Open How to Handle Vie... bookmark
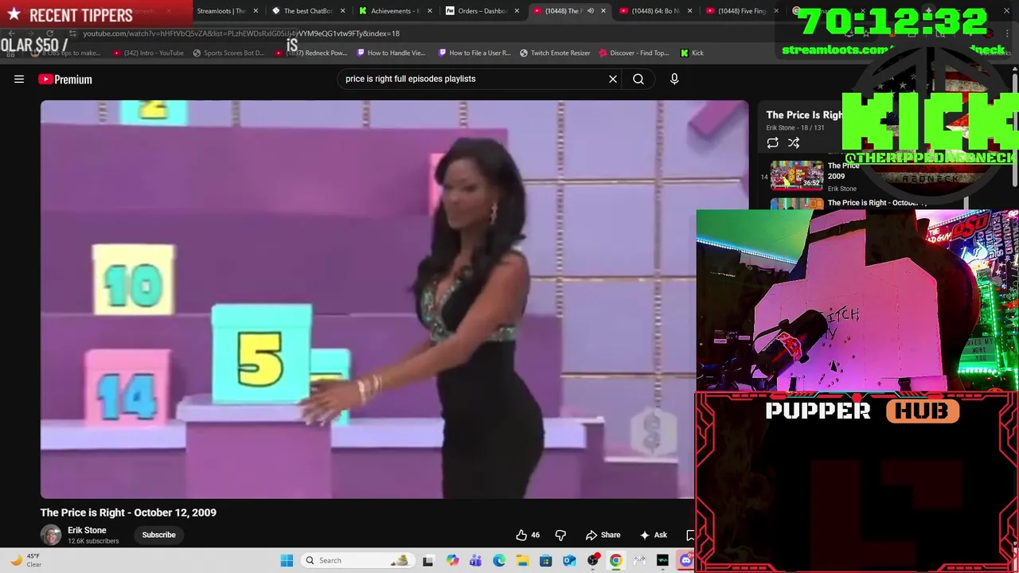Image resolution: width=1019 pixels, height=573 pixels. [392, 53]
